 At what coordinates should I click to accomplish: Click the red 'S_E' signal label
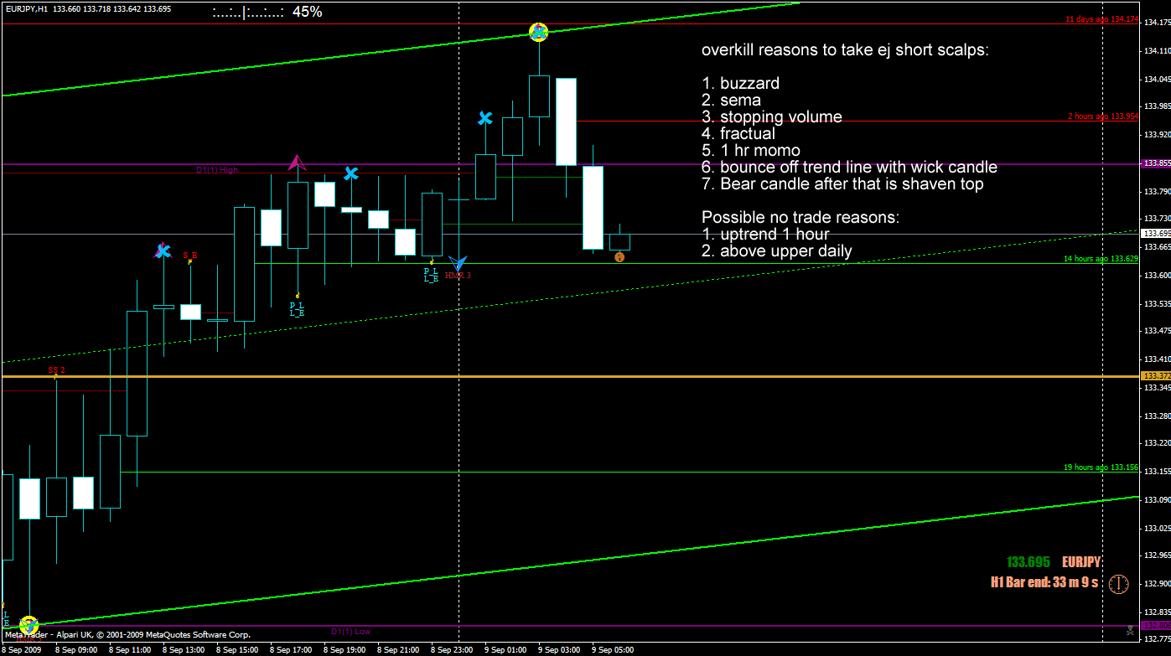190,255
